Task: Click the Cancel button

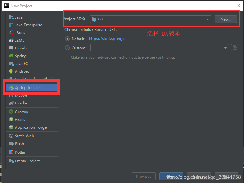Action: tap(199, 176)
